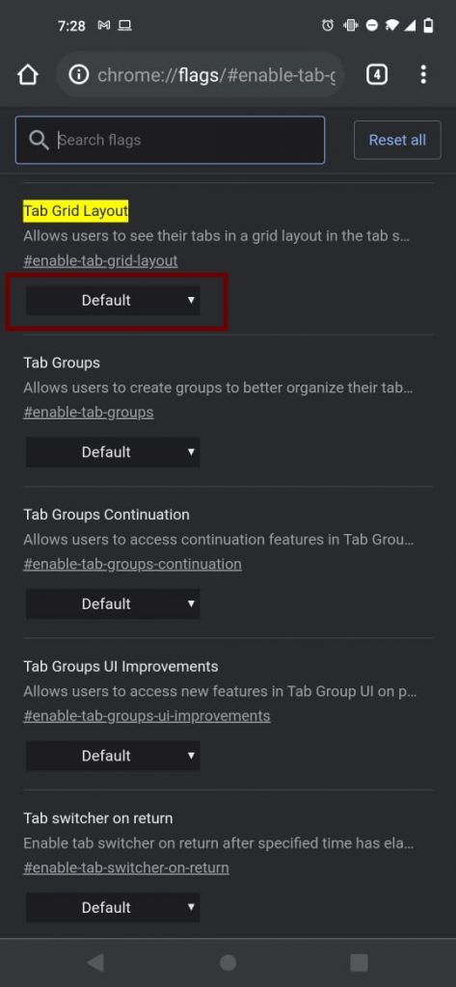This screenshot has height=987, width=456.
Task: Tap the Chrome home icon
Action: [x=28, y=75]
